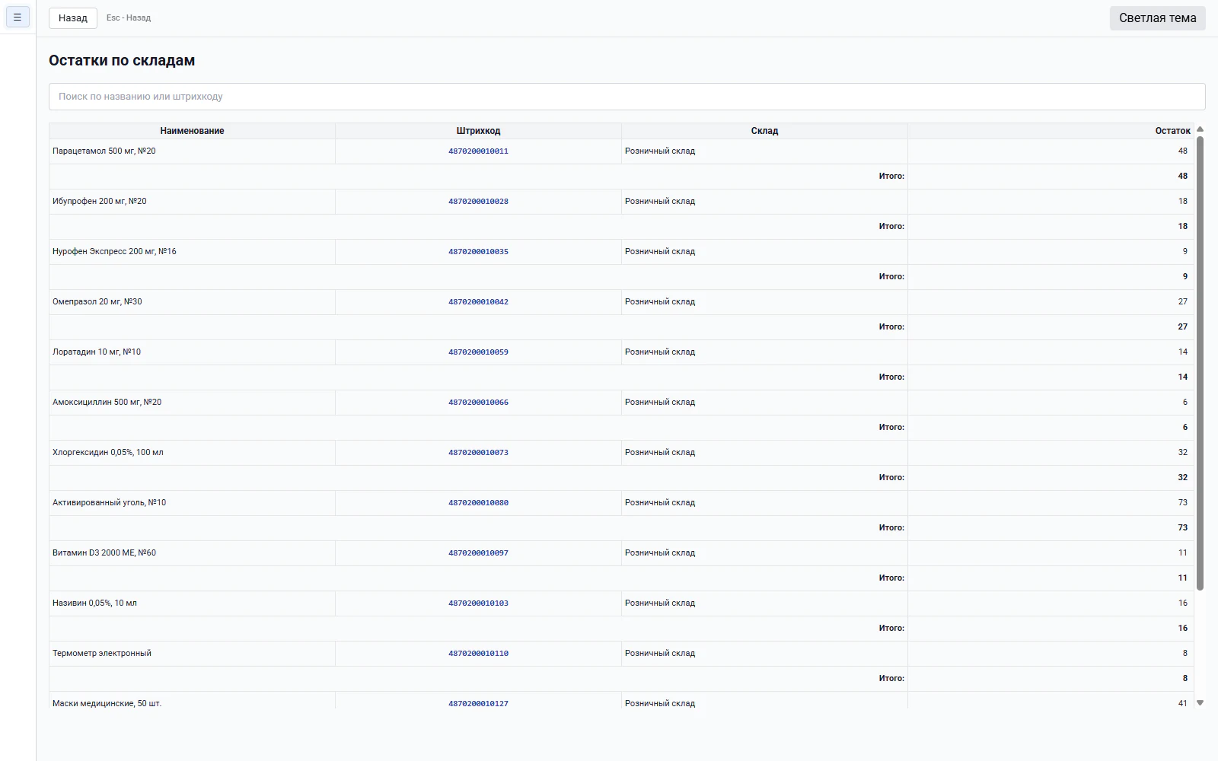Image resolution: width=1218 pixels, height=761 pixels.
Task: Open barcode 4870200010028 link
Action: [x=478, y=202]
